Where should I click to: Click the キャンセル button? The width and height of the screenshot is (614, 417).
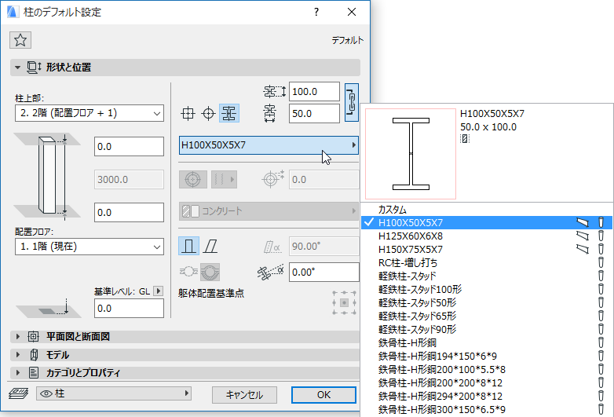244,395
